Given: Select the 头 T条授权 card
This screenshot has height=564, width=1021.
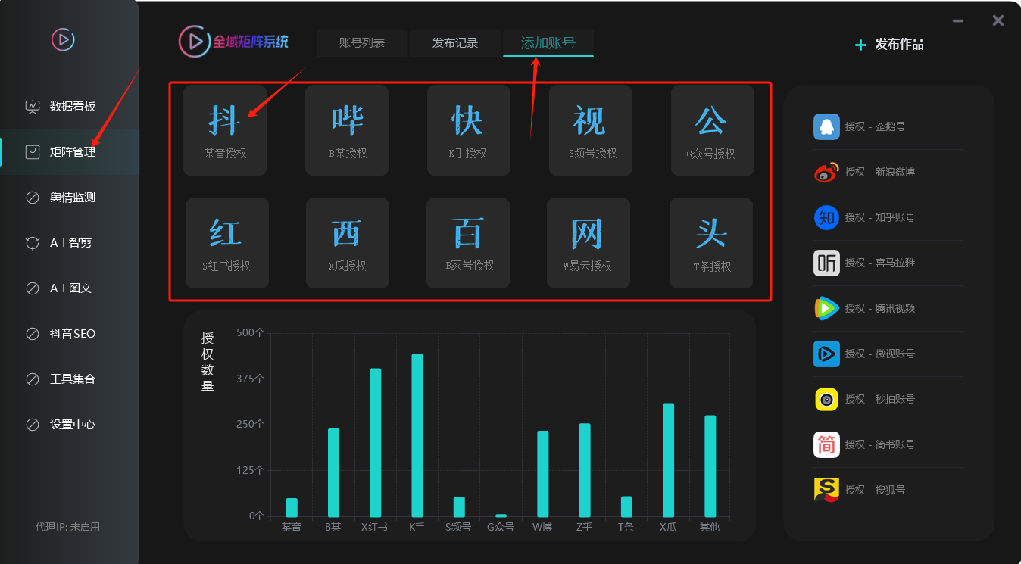Looking at the screenshot, I should click(711, 243).
